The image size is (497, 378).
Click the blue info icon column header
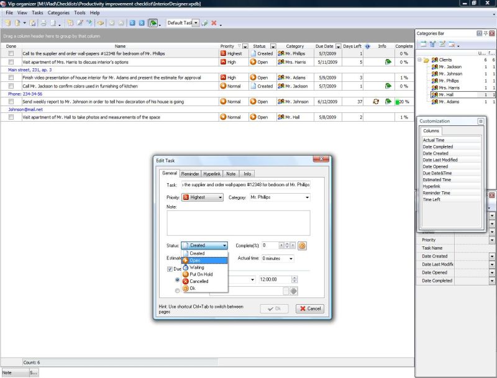pos(367,46)
